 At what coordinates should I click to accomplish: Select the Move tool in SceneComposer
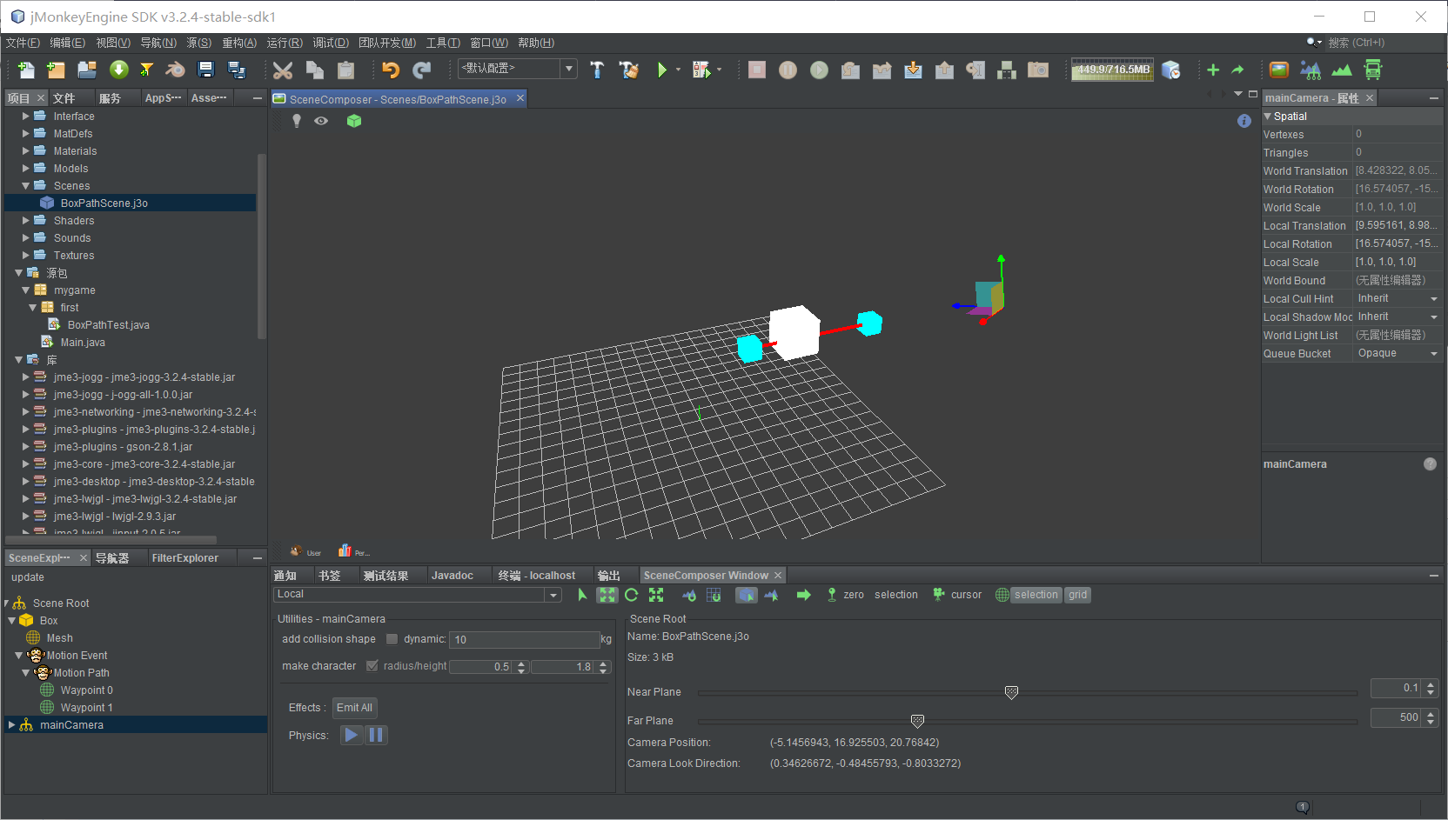[607, 595]
